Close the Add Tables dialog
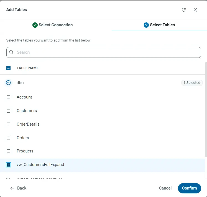The height and width of the screenshot is (197, 207). coord(195,10)
